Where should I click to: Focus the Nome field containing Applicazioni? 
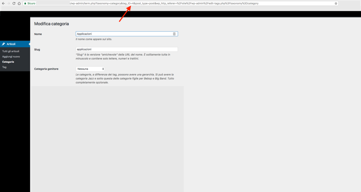pyautogui.click(x=127, y=34)
